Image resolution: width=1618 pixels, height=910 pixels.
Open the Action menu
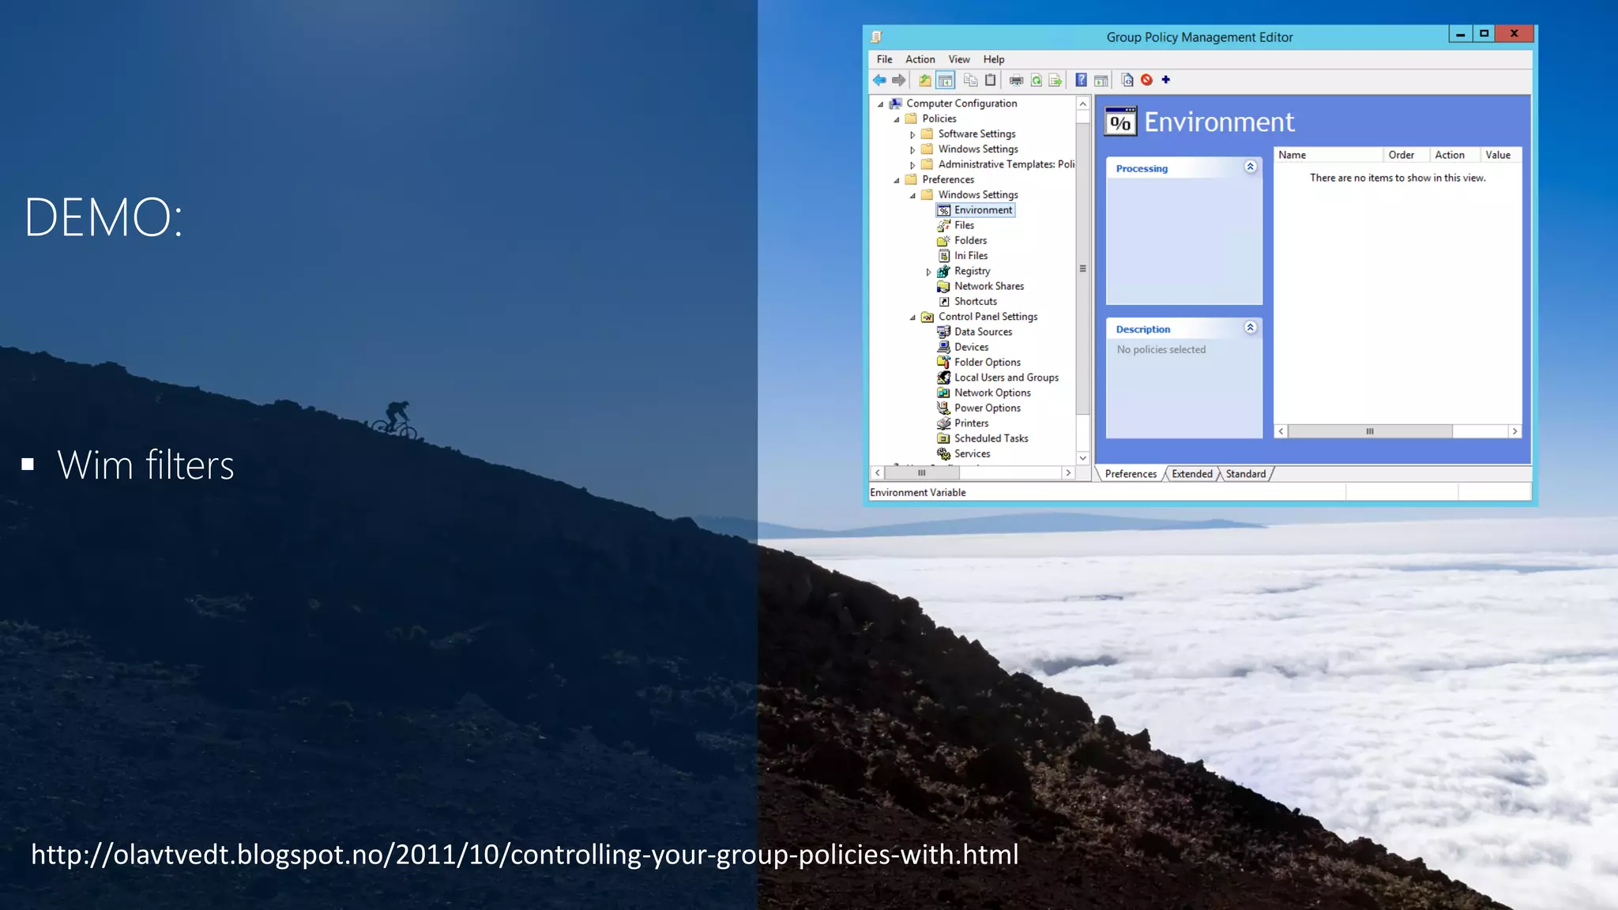[920, 59]
